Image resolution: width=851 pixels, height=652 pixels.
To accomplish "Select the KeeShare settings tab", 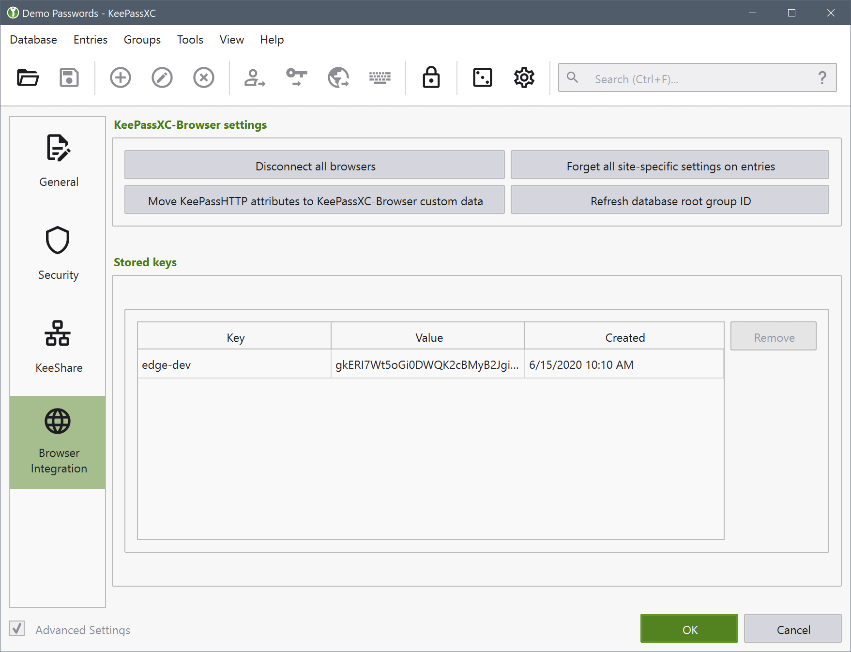I will point(58,346).
